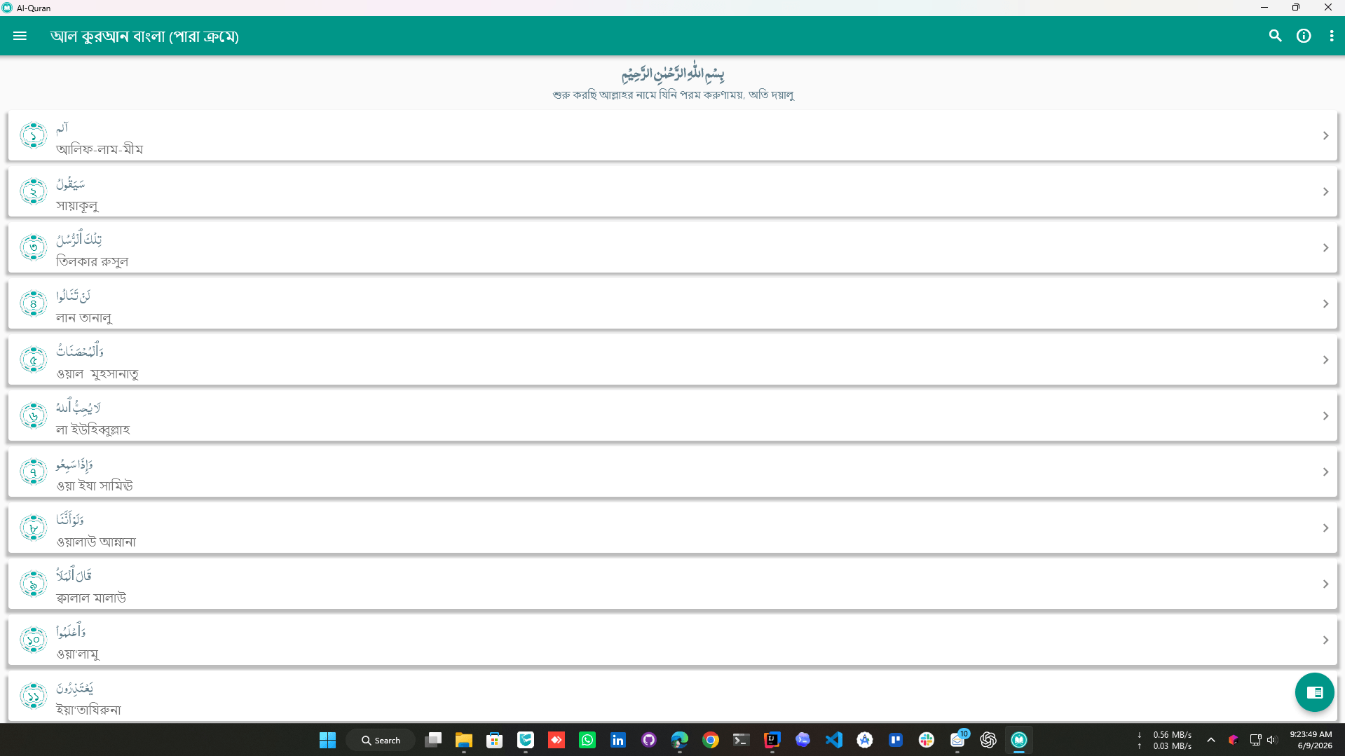
Task: Expand chevron on ওয়া ইযা সামিউ row
Action: point(1325,472)
